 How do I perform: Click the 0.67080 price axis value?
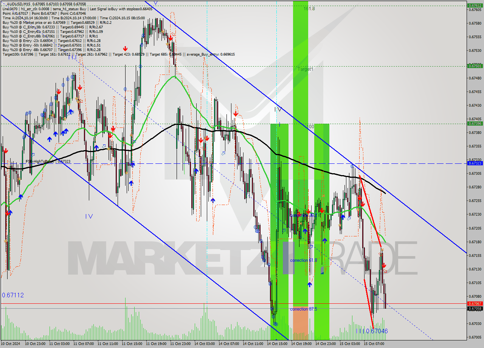[x=475, y=296]
